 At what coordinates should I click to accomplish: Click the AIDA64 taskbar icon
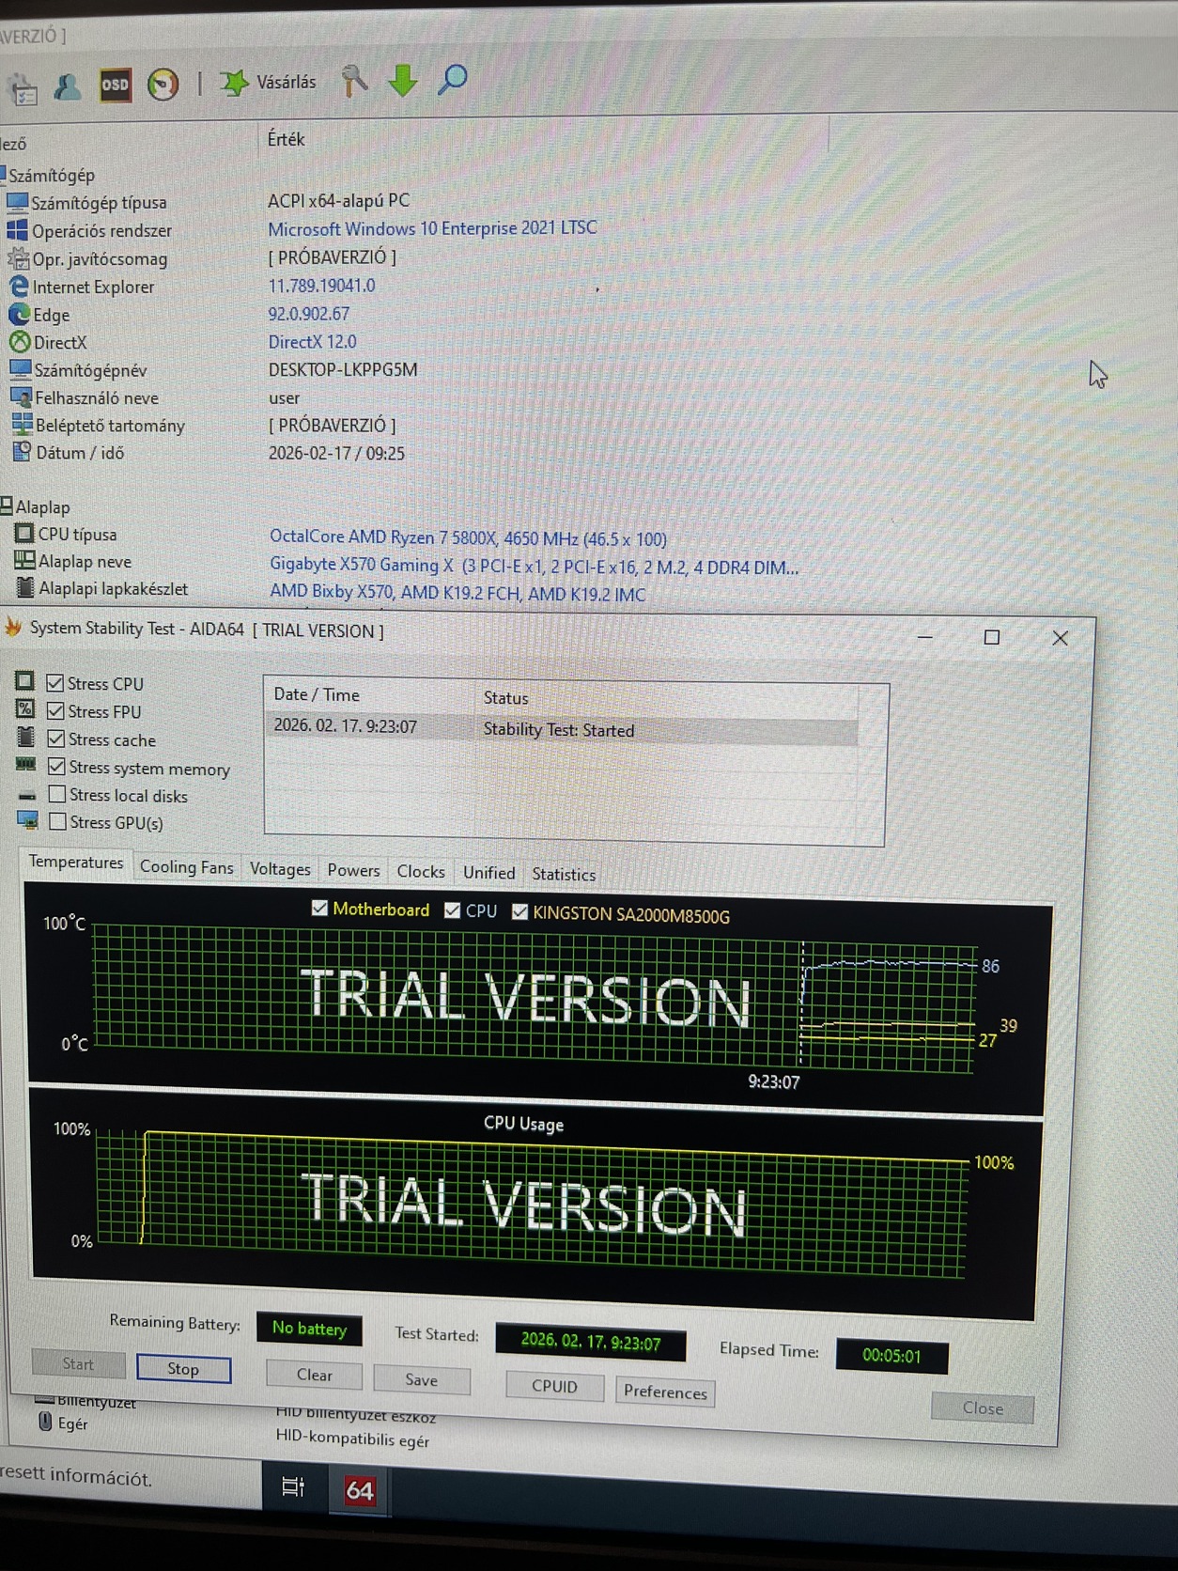click(360, 1490)
